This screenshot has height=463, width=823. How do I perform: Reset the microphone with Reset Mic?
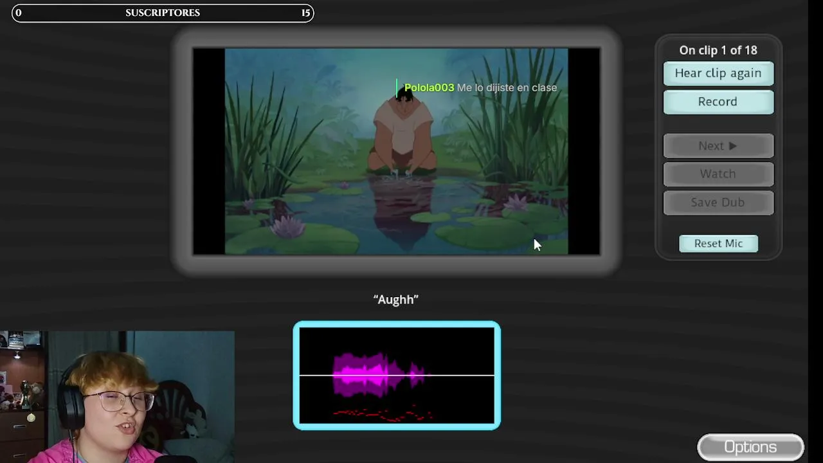[x=718, y=244]
